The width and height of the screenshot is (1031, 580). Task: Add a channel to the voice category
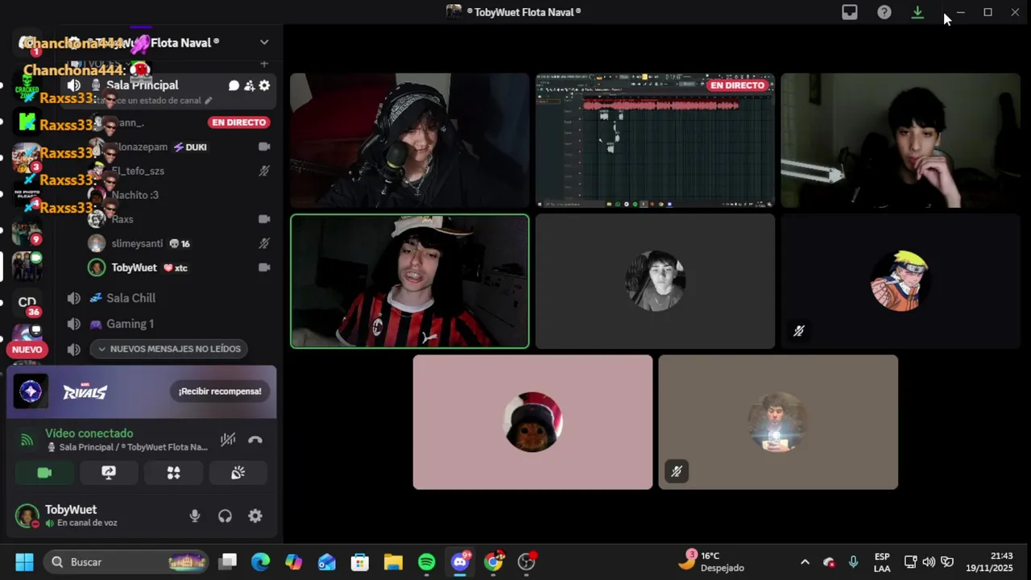click(264, 63)
